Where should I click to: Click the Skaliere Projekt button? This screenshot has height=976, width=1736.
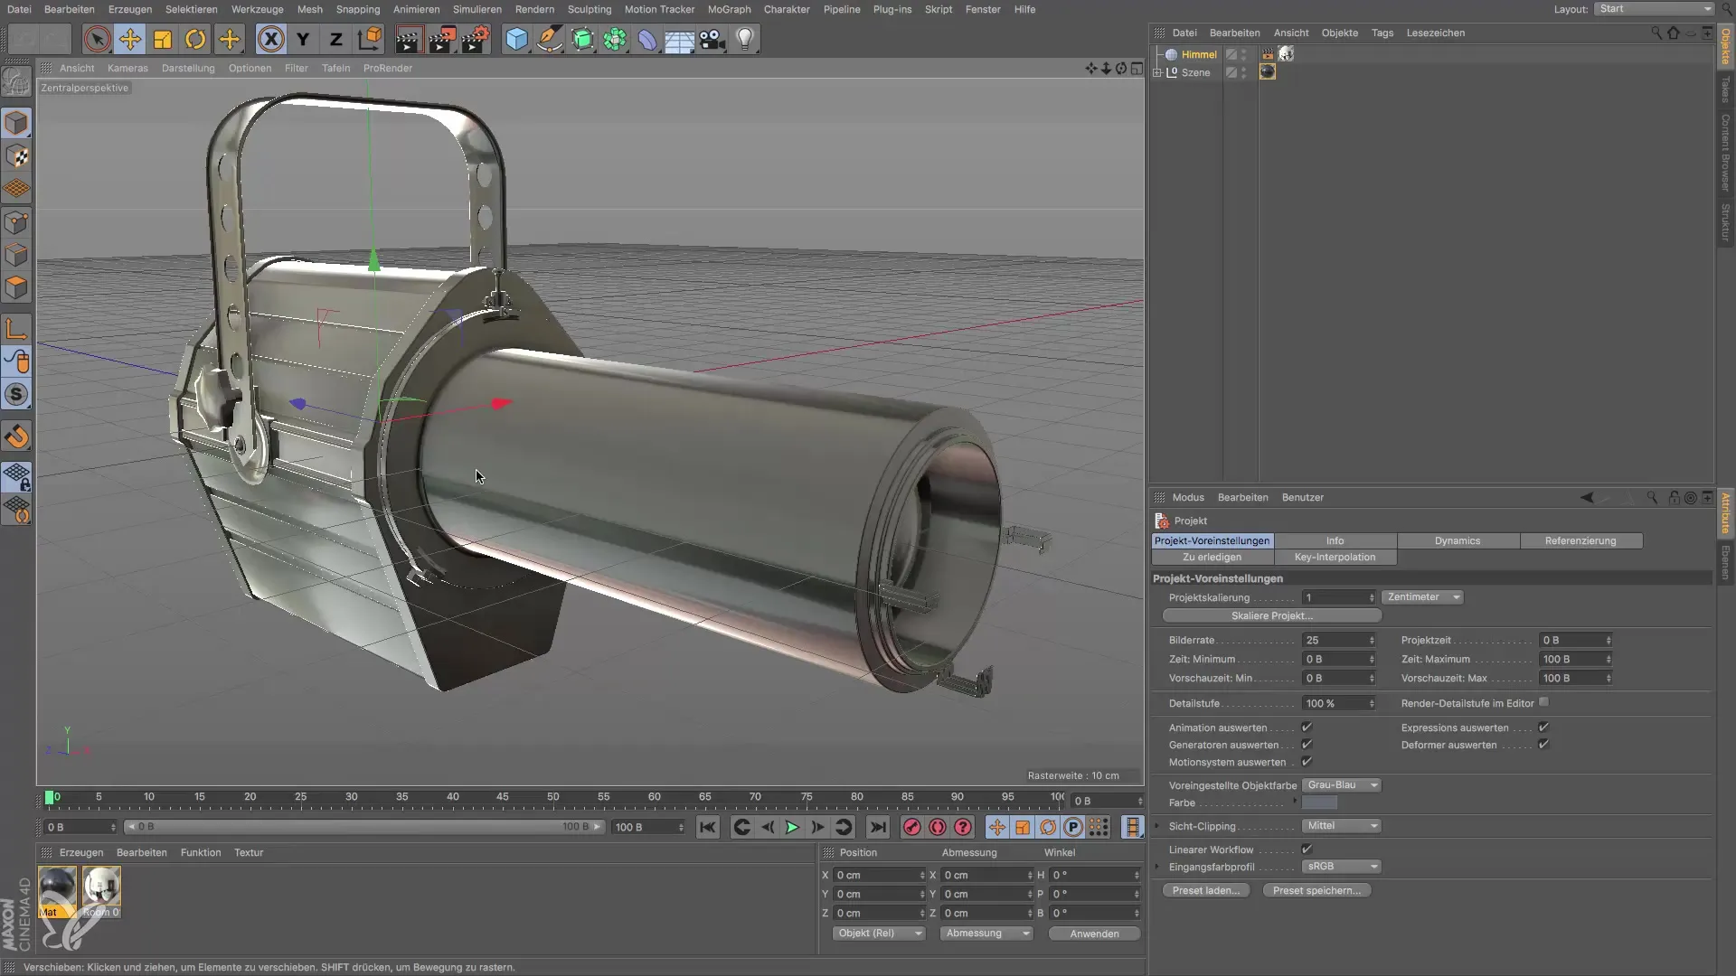pyautogui.click(x=1271, y=616)
